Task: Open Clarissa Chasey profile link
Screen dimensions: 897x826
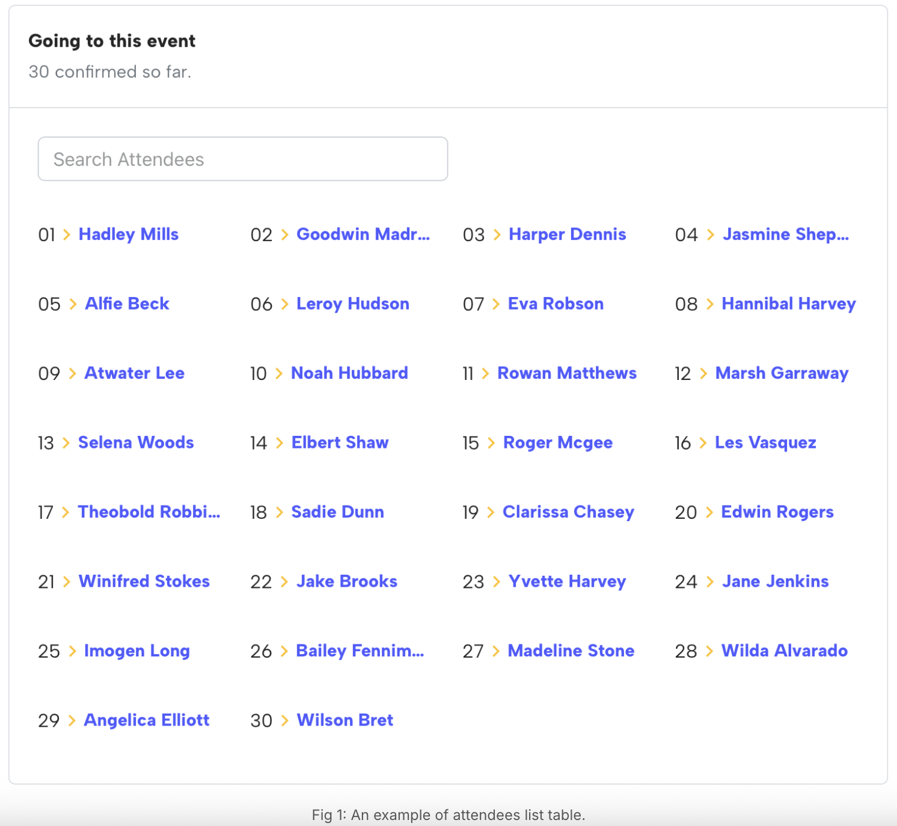Action: click(568, 512)
